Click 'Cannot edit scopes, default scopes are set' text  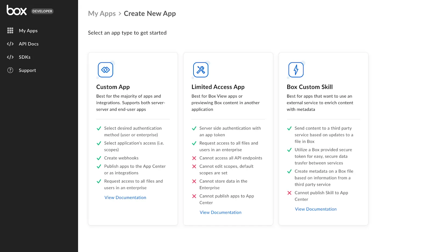(x=226, y=170)
